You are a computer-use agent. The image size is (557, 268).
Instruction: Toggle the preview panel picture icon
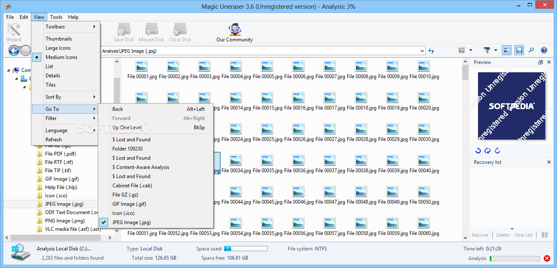[506, 50]
